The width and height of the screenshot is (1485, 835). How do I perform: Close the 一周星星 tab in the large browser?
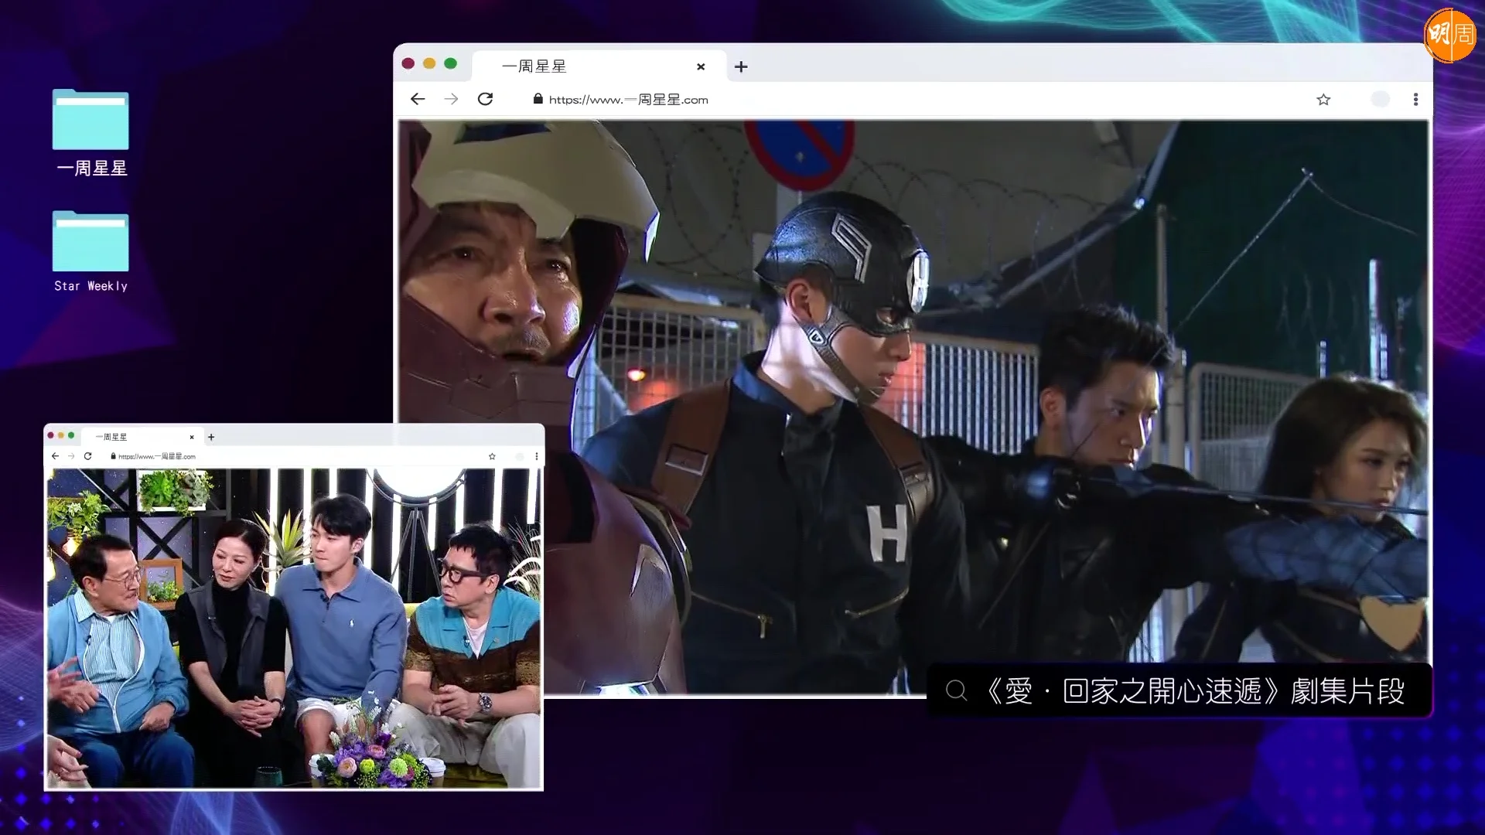click(x=701, y=66)
